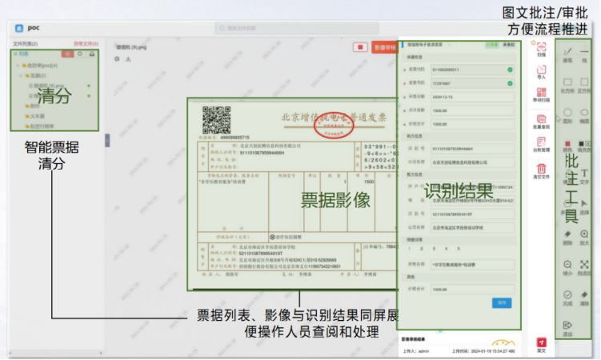Click the tray icon in the list header
Screen dimensions: 601x360
pyautogui.click(x=92, y=54)
